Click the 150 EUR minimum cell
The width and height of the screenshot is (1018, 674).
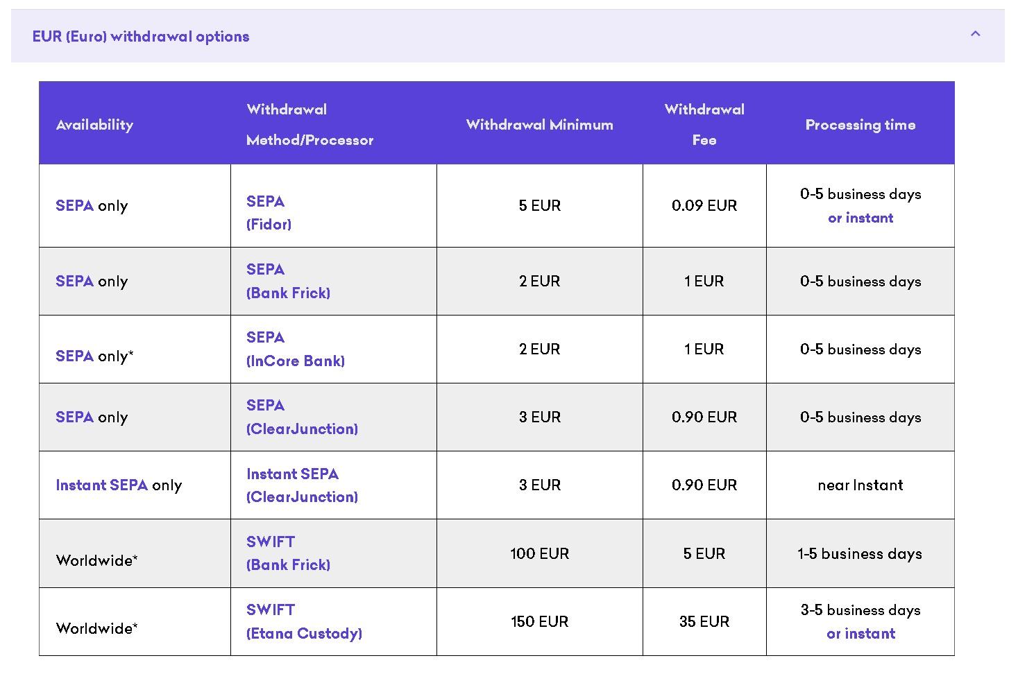[x=539, y=622]
